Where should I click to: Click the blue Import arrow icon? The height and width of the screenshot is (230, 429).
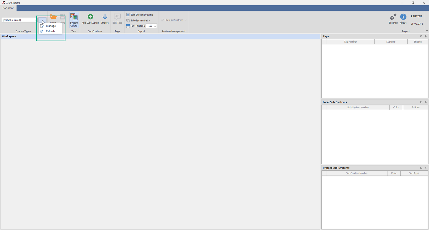pos(105,17)
